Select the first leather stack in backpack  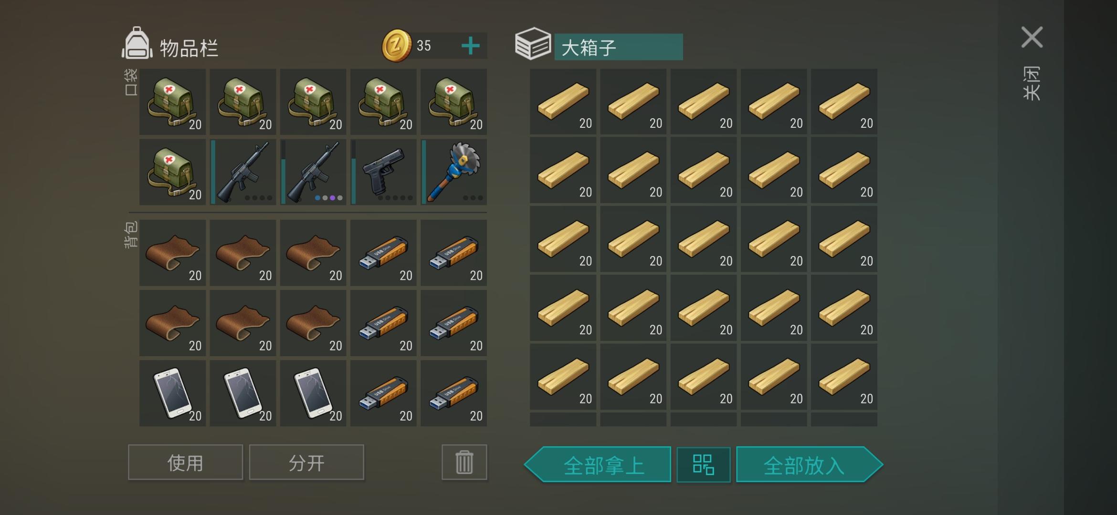point(172,253)
